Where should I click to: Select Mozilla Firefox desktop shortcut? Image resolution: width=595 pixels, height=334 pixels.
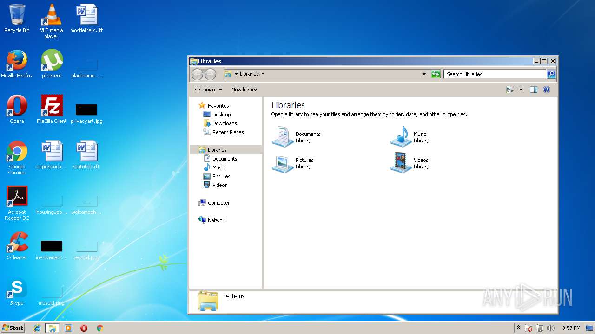point(17,64)
